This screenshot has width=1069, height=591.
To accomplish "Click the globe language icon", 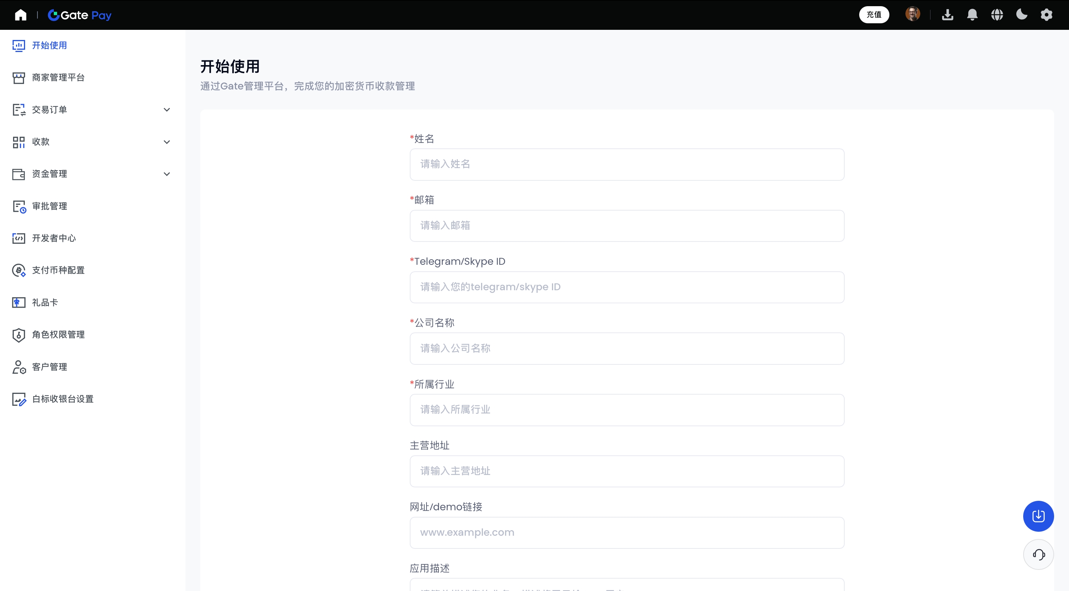I will [x=997, y=15].
